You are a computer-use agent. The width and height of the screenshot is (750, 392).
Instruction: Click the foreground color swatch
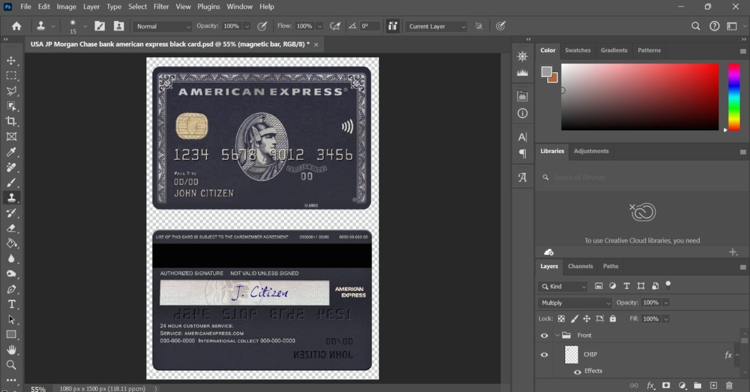coord(546,71)
